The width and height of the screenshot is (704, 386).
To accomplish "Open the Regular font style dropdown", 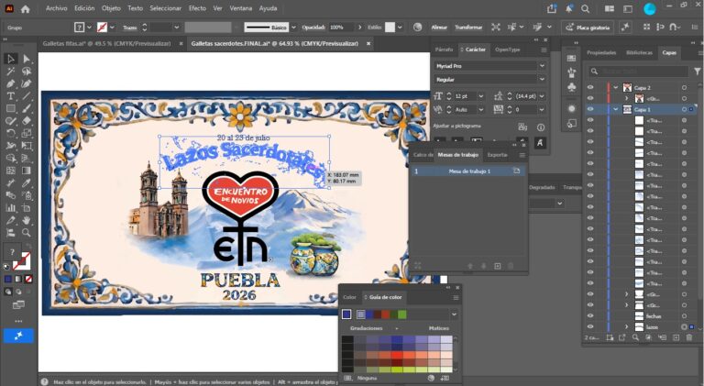I will click(490, 79).
